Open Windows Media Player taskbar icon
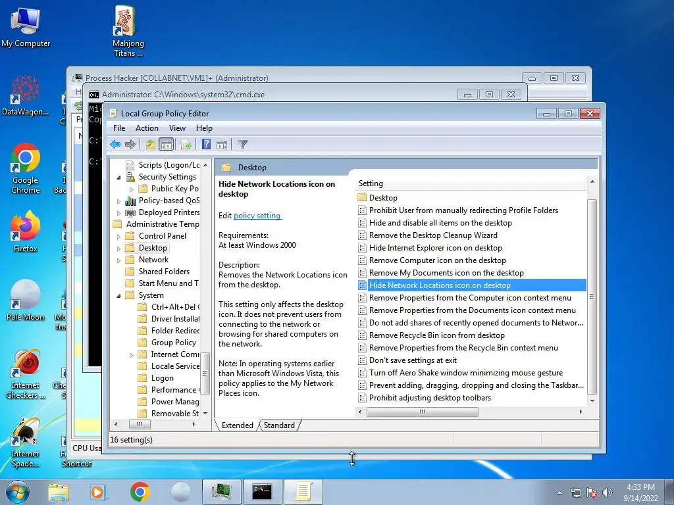Viewport: 674px width, 505px height. point(98,492)
